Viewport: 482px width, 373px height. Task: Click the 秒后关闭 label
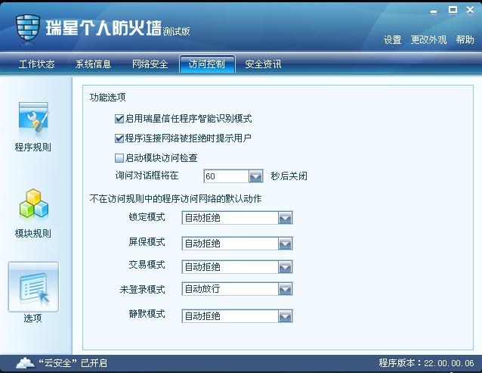[x=289, y=176]
